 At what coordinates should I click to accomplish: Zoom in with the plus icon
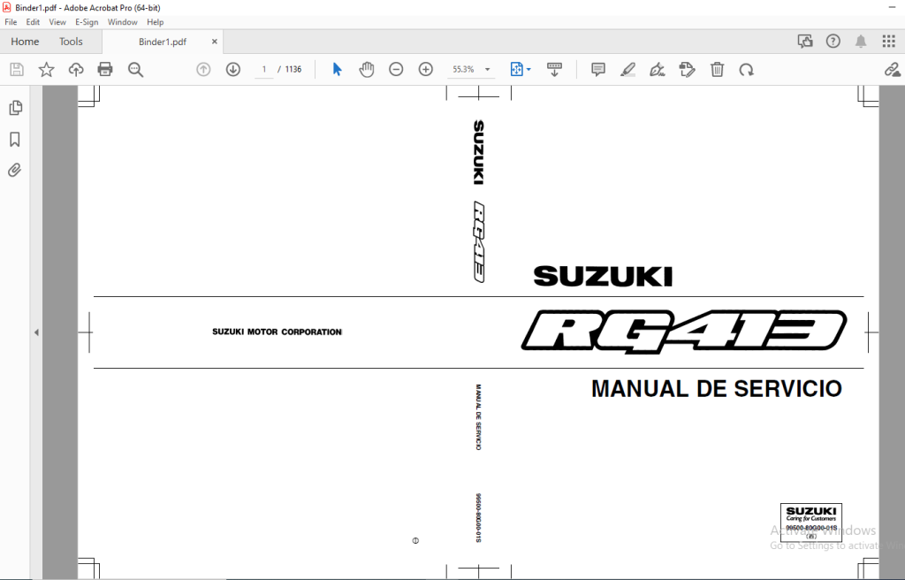425,69
